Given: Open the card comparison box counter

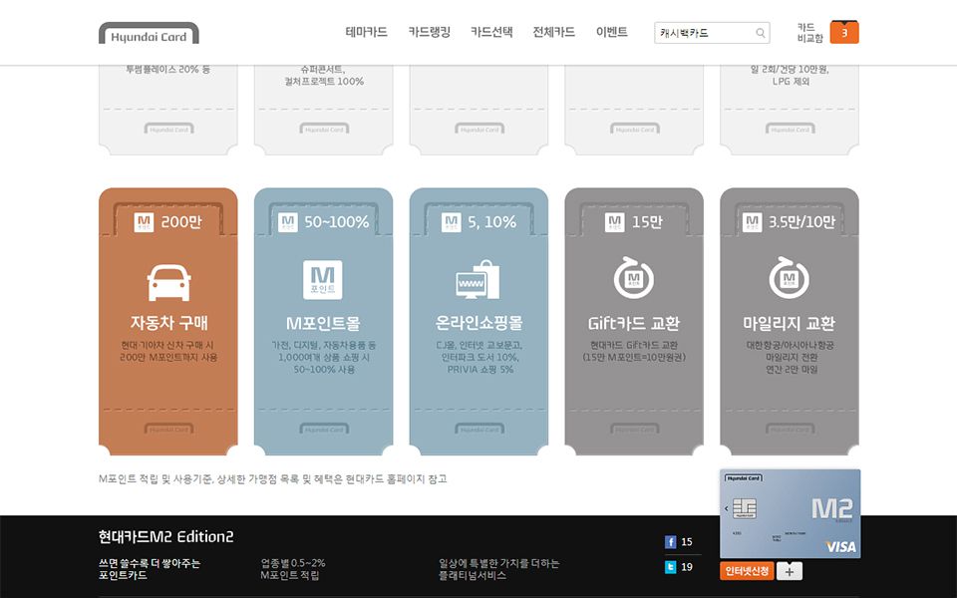Looking at the screenshot, I should 843,33.
